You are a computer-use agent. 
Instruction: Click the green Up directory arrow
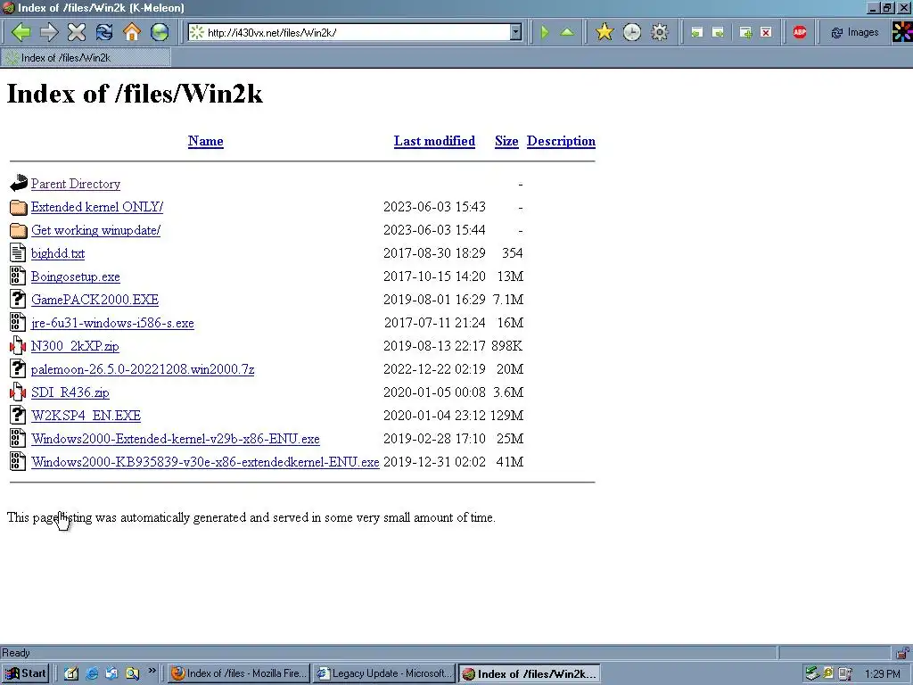pyautogui.click(x=567, y=33)
